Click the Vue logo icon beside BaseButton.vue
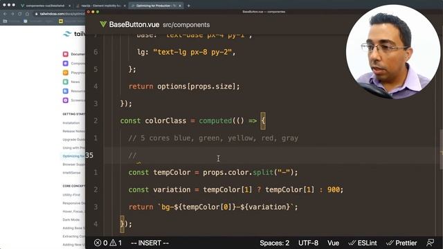The height and width of the screenshot is (249, 443). pos(103,25)
